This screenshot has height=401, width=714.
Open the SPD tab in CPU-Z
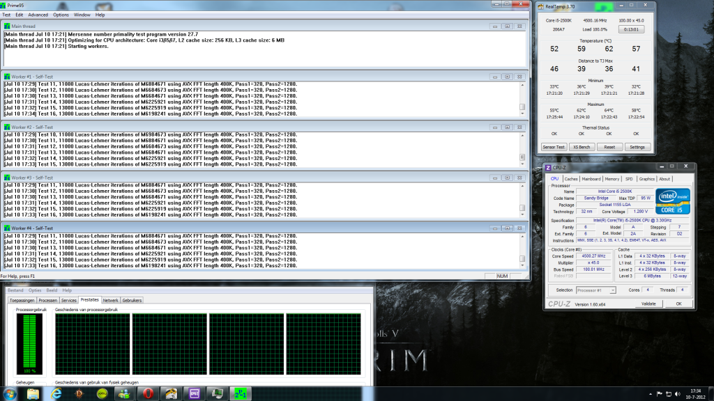[x=629, y=179]
